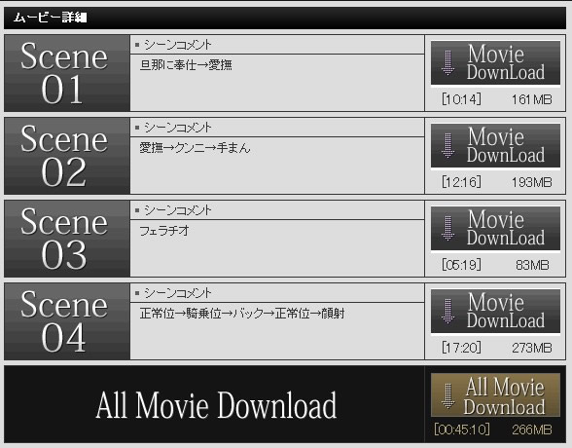
Task: Click the Scene 01 download arrow icon
Action: 447,62
